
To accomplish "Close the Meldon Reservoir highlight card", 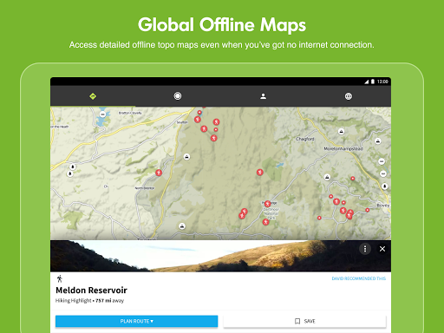I will pos(382,249).
